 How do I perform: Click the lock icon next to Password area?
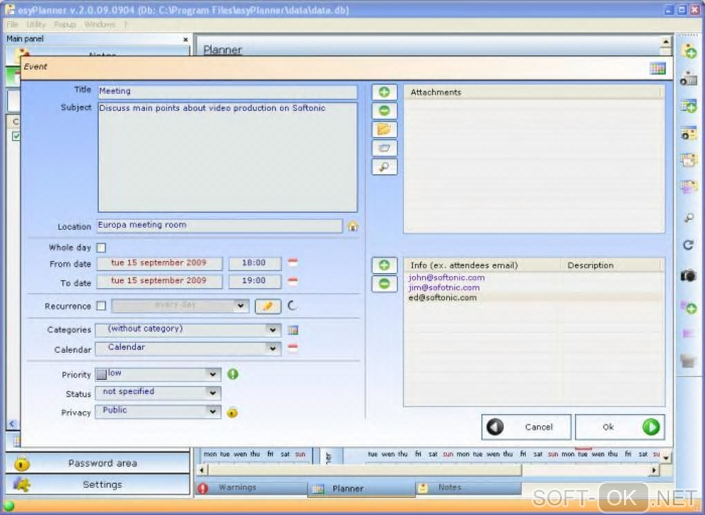point(21,463)
